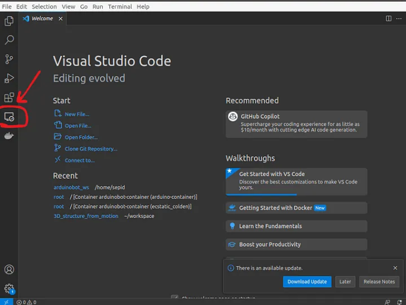Viewport: 406px width, 305px height.
Task: Open the View menu
Action: click(x=68, y=7)
